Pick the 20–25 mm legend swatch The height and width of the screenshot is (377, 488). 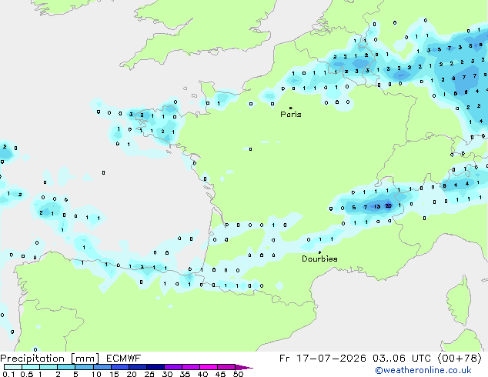pyautogui.click(x=138, y=367)
